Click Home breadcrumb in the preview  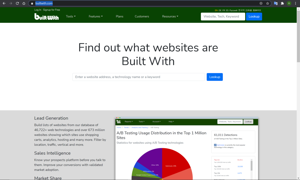[119, 127]
